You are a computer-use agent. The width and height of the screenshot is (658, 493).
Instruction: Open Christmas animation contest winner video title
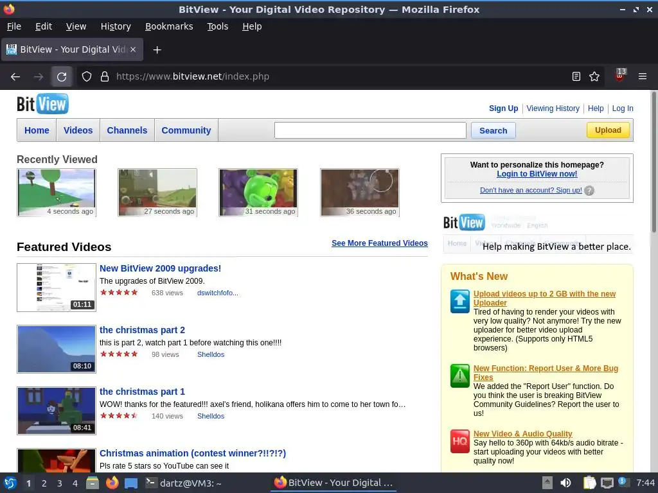(x=193, y=453)
